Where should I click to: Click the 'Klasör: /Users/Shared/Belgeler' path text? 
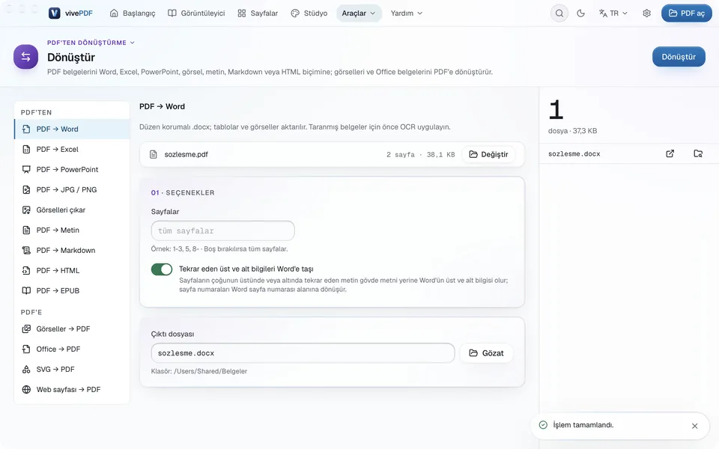pos(199,371)
